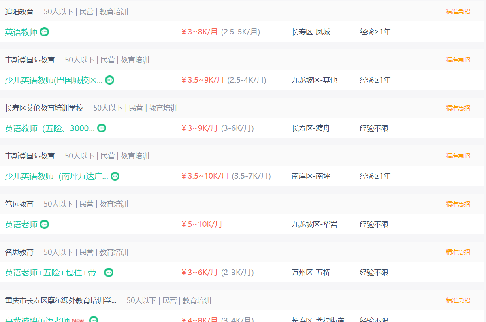Open 少儿英语教师(巴国城校区 job listing
Screen dimensions: 486x322
(x=53, y=80)
